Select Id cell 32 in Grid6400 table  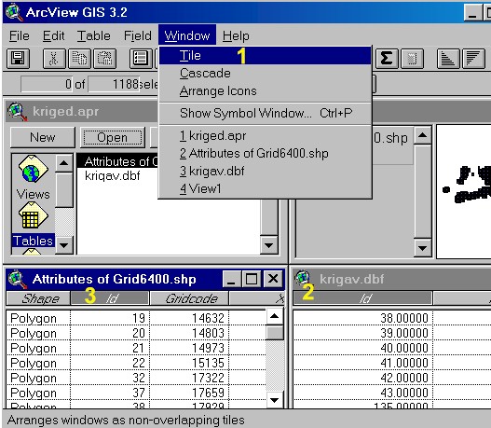(x=110, y=378)
